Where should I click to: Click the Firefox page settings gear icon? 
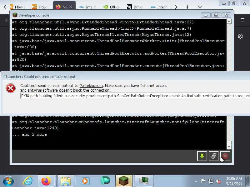(240, 36)
